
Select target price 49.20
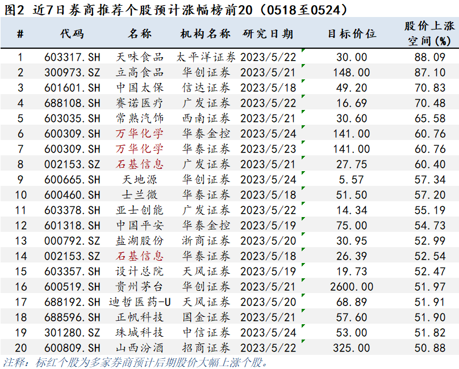[x=352, y=88]
